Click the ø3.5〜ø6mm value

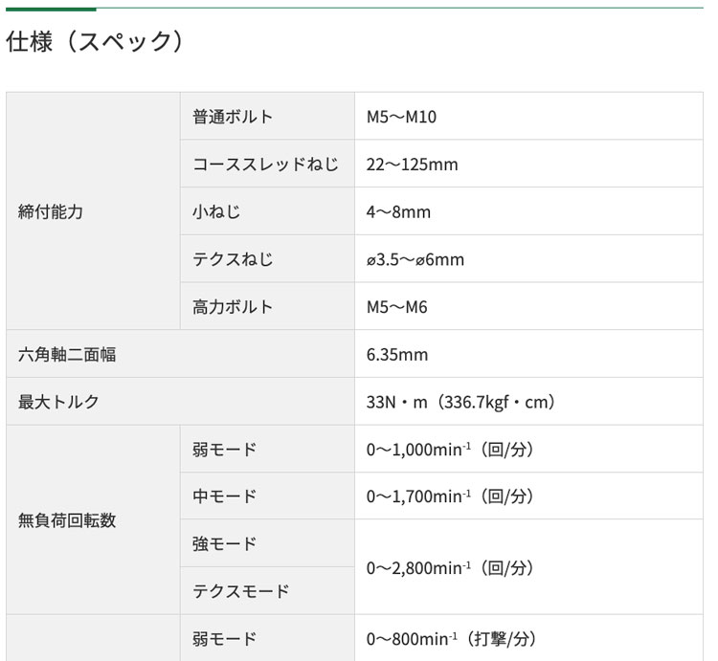tap(415, 259)
